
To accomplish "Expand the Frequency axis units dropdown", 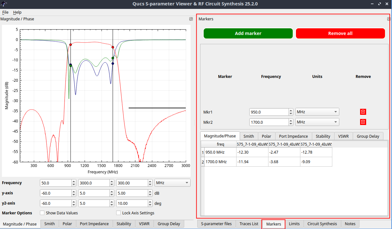I will pyautogui.click(x=172, y=183).
